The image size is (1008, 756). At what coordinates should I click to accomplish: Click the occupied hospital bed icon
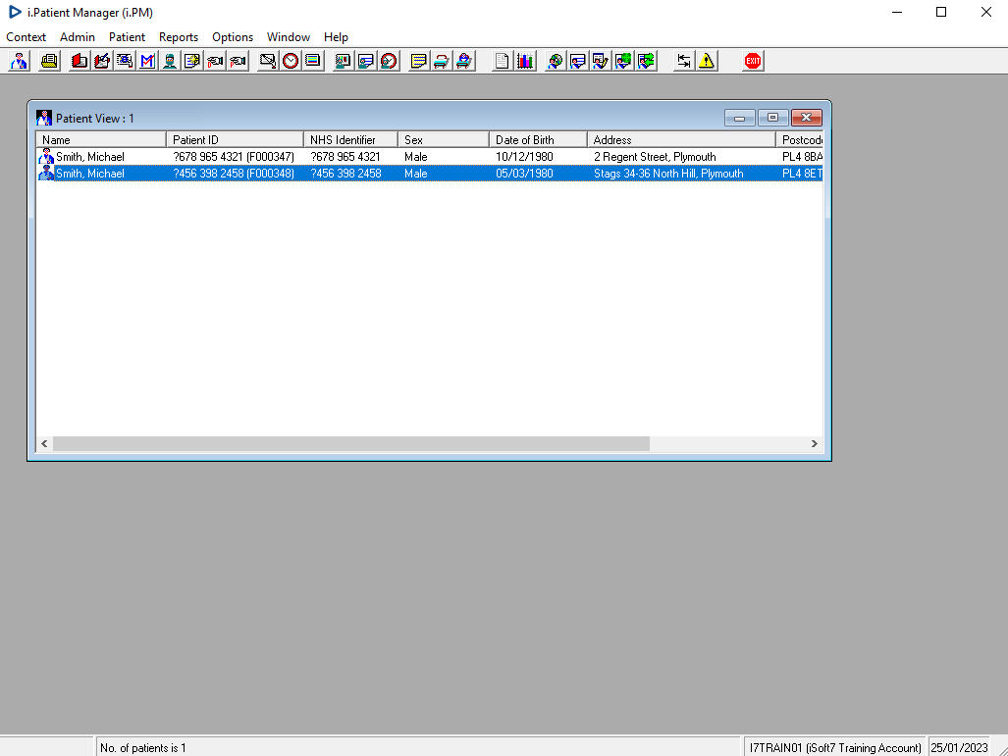464,61
